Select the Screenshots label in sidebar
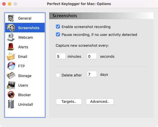Screen dimensions: 158x127 click(x=29, y=28)
